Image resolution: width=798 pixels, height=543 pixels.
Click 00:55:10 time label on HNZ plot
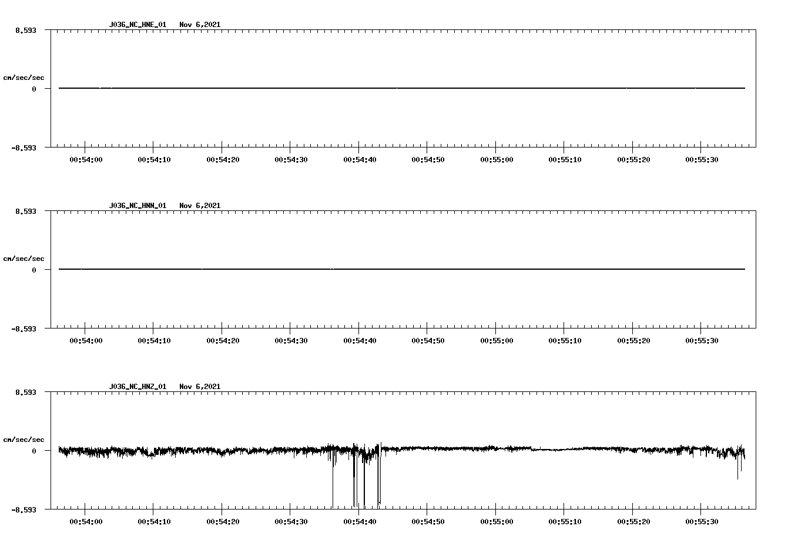click(x=565, y=522)
